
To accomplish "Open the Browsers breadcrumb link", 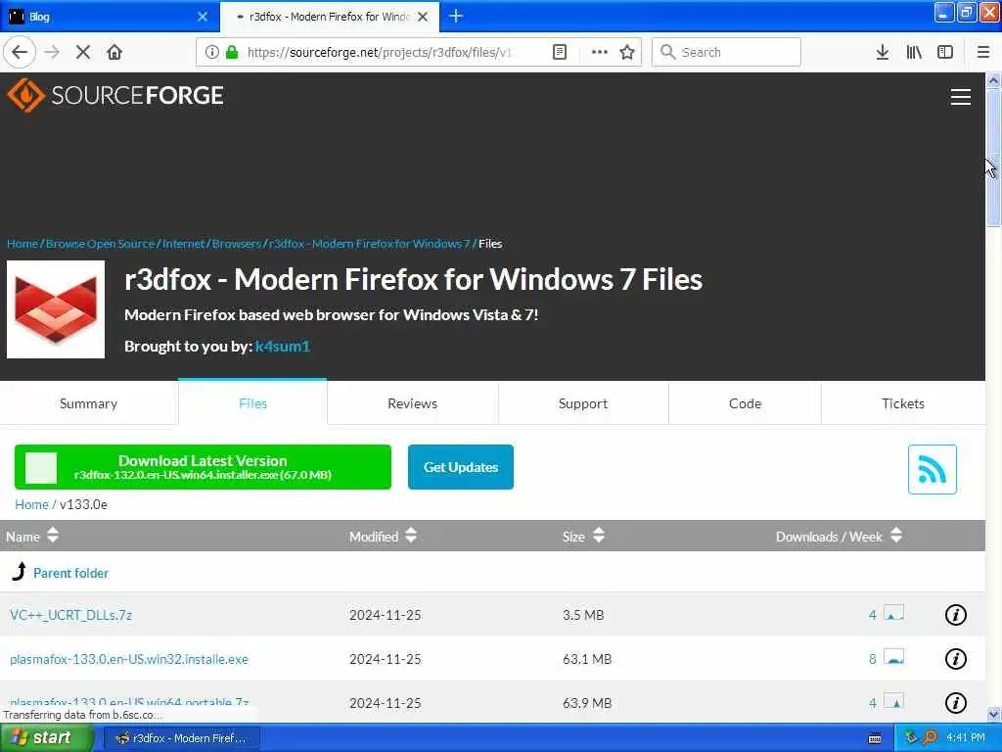I will [237, 244].
